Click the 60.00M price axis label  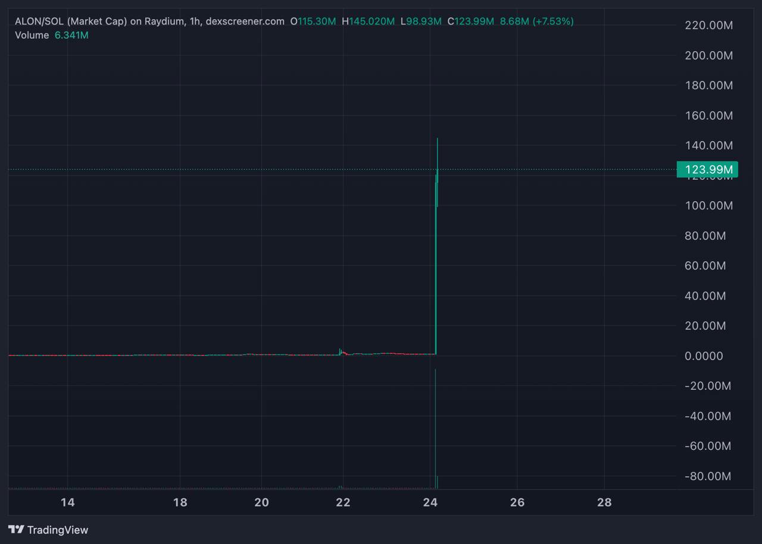705,265
